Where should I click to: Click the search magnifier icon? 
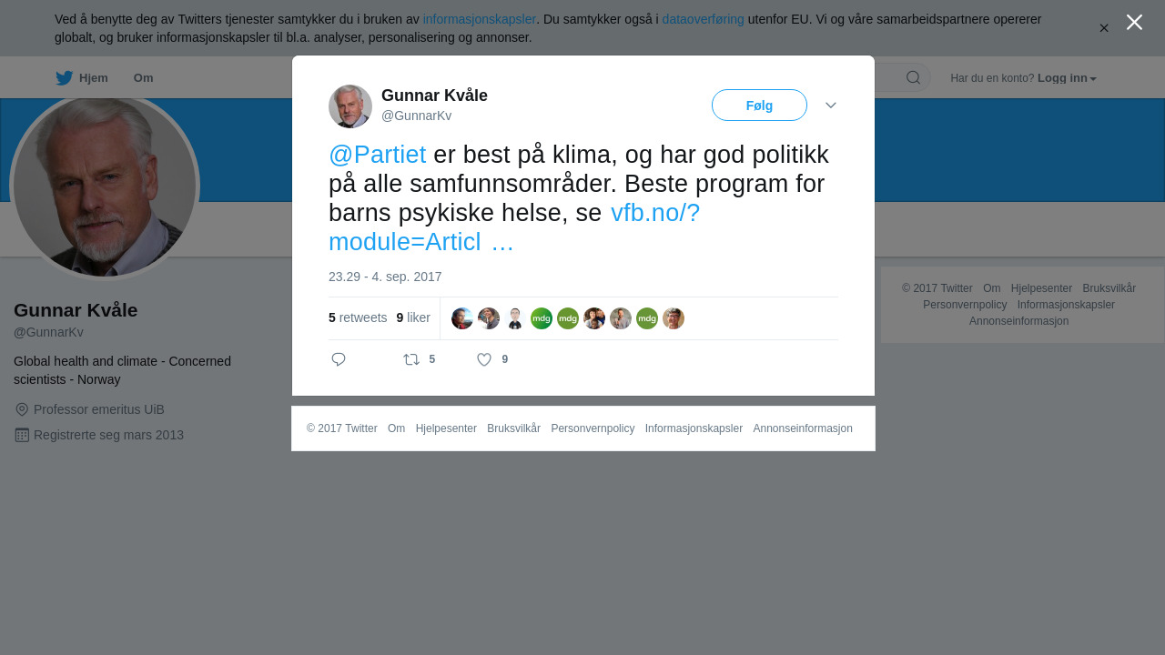coord(913,77)
